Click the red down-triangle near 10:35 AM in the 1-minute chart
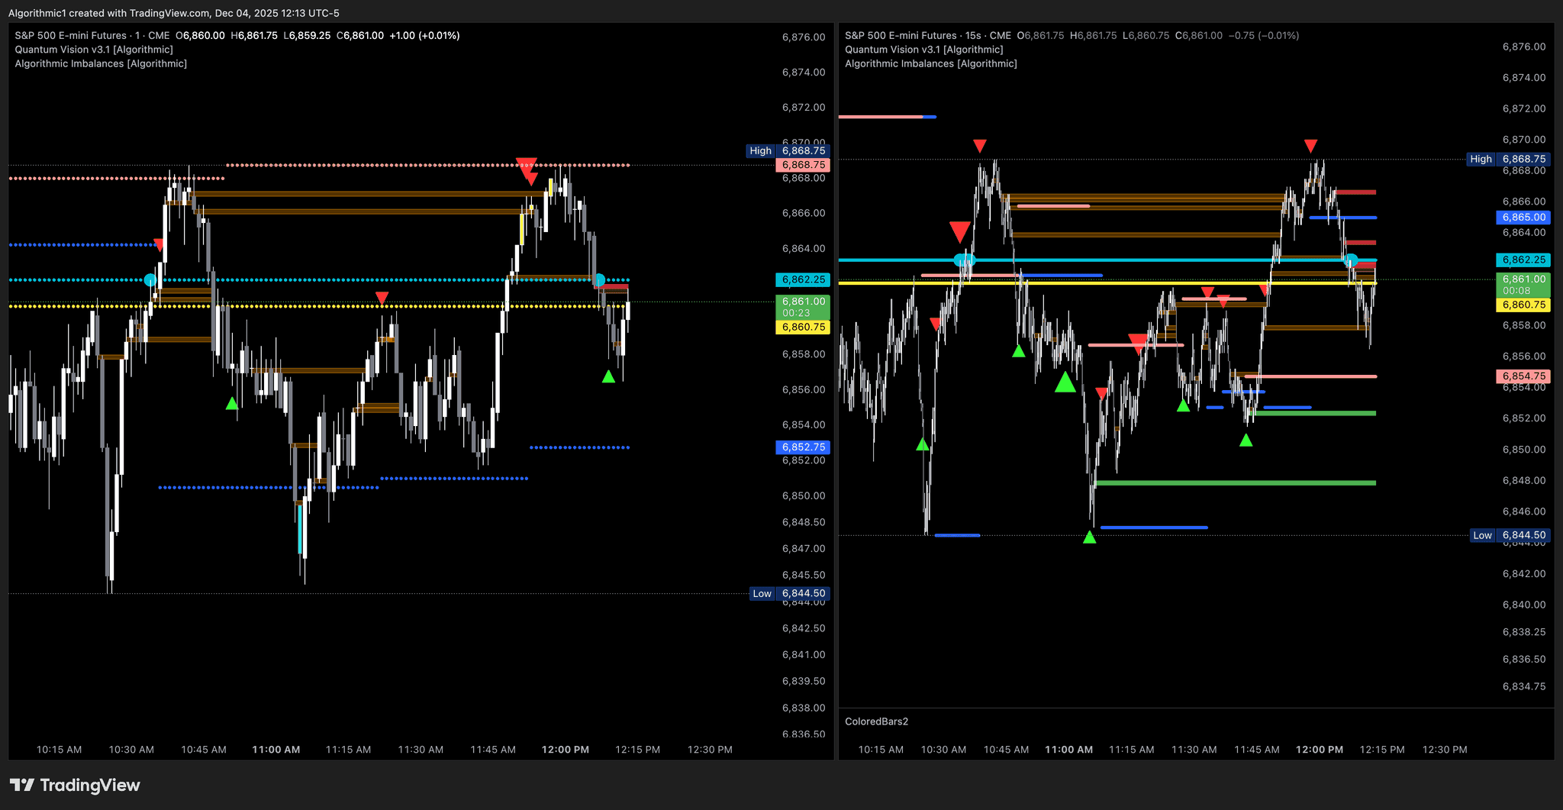This screenshot has width=1563, height=810. (x=158, y=244)
